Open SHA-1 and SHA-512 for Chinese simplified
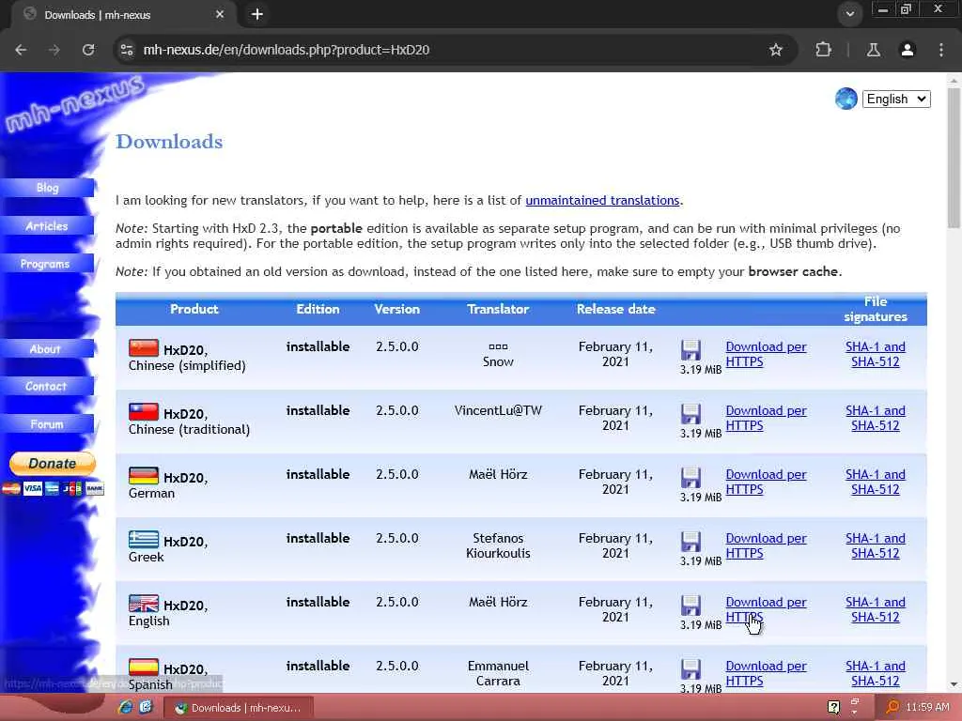This screenshot has height=721, width=962. click(x=876, y=354)
